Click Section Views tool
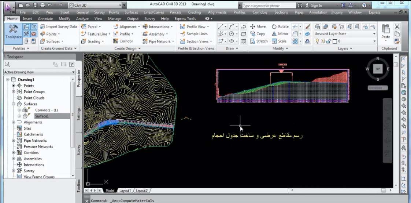Image resolution: width=411 pixels, height=203 pixels. pyautogui.click(x=196, y=41)
